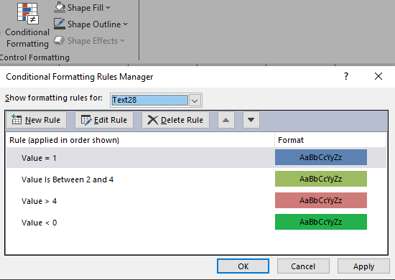Open the Shape Effects dropdown
The width and height of the screenshot is (395, 280).
click(122, 41)
